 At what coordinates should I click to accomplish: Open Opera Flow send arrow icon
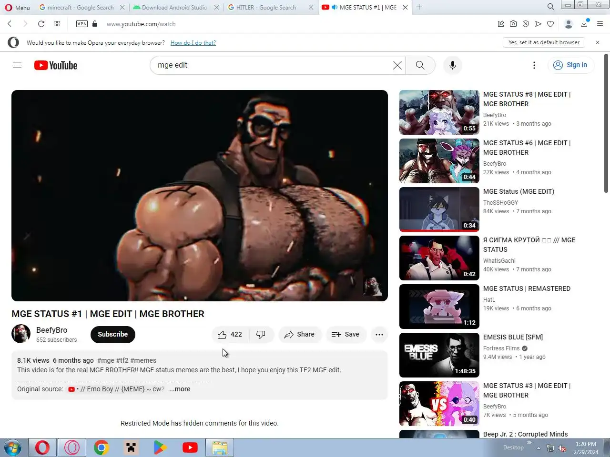pos(538,24)
